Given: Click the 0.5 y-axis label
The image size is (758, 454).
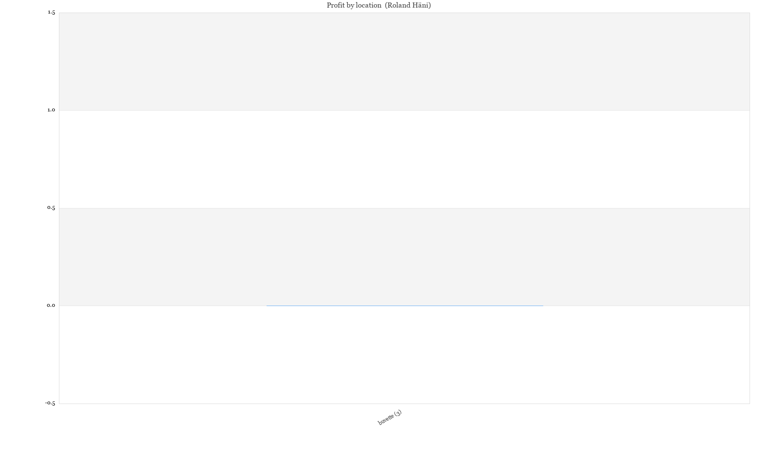Looking at the screenshot, I should (x=51, y=208).
